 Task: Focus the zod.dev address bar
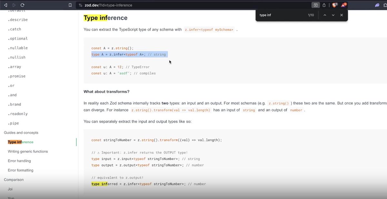coord(193,5)
